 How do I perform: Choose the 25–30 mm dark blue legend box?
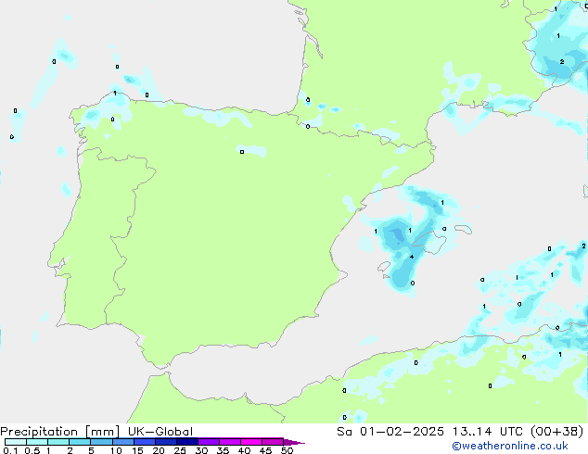(x=187, y=442)
